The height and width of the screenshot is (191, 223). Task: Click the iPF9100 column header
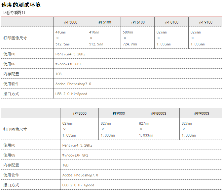click(x=205, y=22)
